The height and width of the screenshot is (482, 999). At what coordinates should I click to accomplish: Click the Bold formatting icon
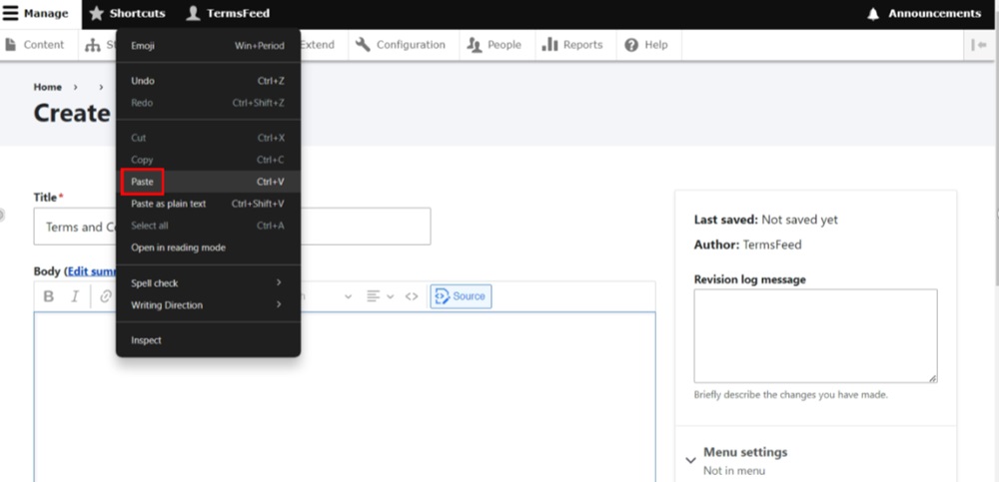pos(48,296)
